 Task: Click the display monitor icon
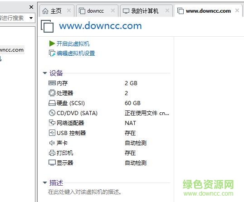tap(52, 163)
